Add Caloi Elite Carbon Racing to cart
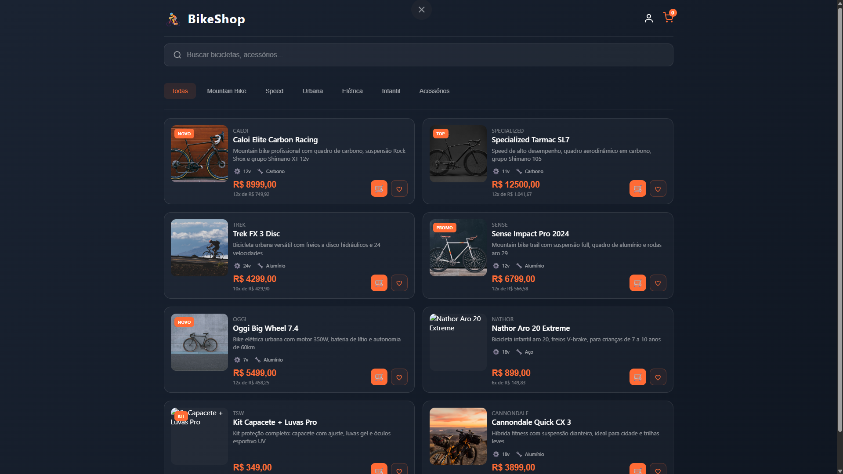Image resolution: width=843 pixels, height=474 pixels. click(x=379, y=189)
